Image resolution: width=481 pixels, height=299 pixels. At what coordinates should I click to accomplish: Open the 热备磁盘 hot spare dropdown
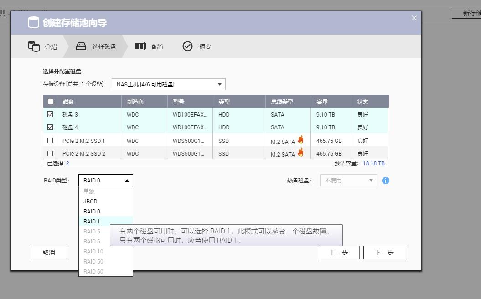click(x=348, y=180)
